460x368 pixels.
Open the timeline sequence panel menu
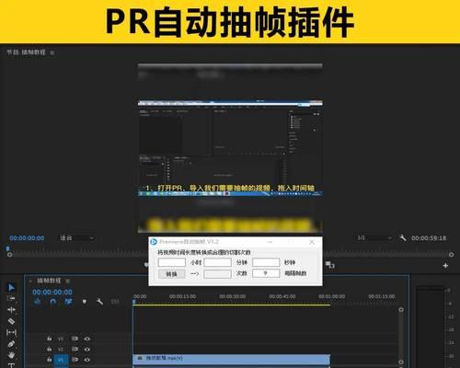tap(67, 281)
